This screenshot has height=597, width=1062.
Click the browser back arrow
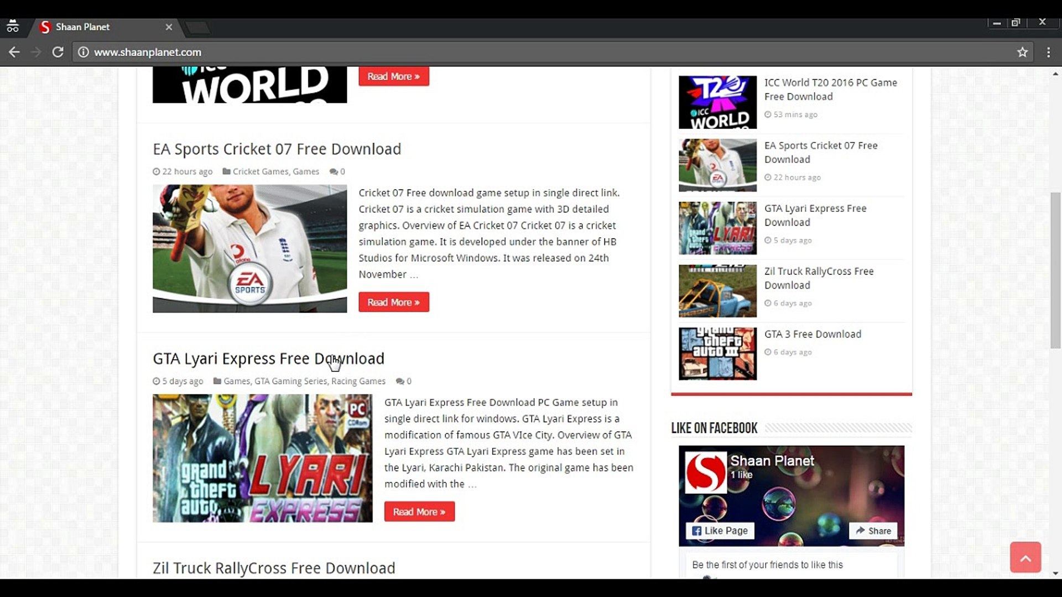14,52
